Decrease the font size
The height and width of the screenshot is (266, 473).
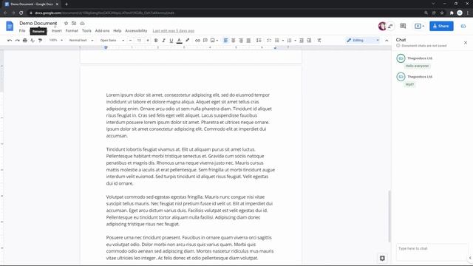point(130,41)
